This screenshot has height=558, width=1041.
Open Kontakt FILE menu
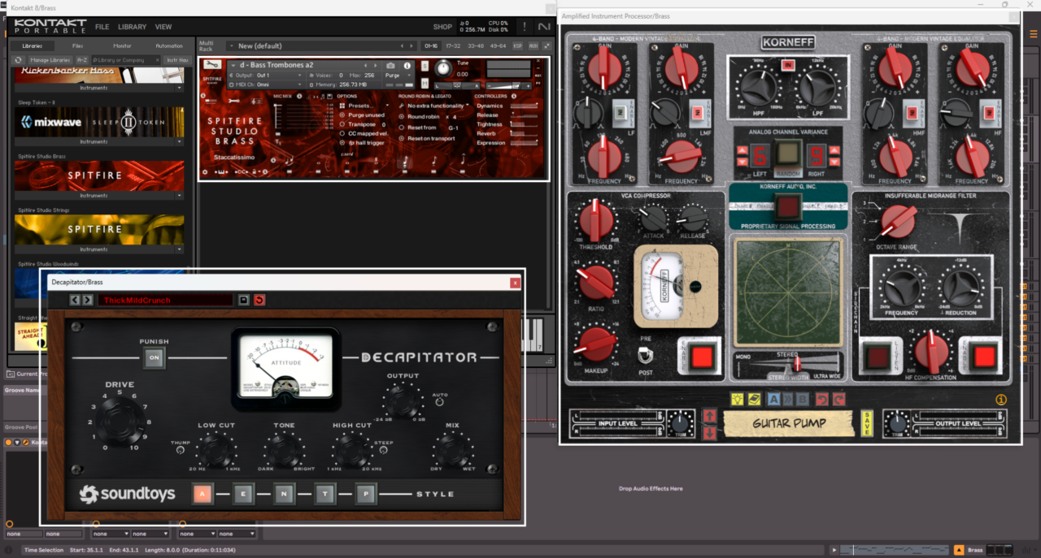pos(102,27)
